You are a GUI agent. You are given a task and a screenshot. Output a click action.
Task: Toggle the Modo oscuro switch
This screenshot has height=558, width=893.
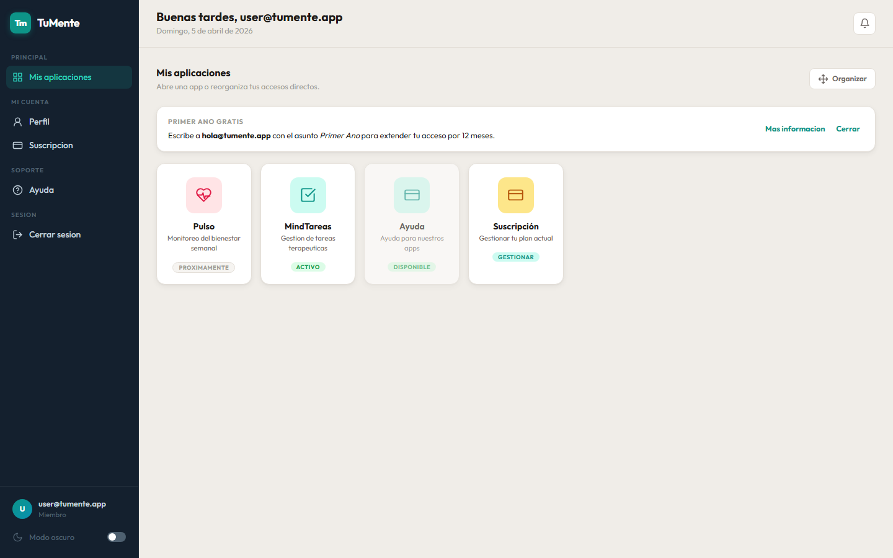pos(117,538)
